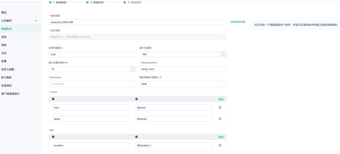Open 监控 in sidebar
This screenshot has width=340, height=154.
(4, 37)
